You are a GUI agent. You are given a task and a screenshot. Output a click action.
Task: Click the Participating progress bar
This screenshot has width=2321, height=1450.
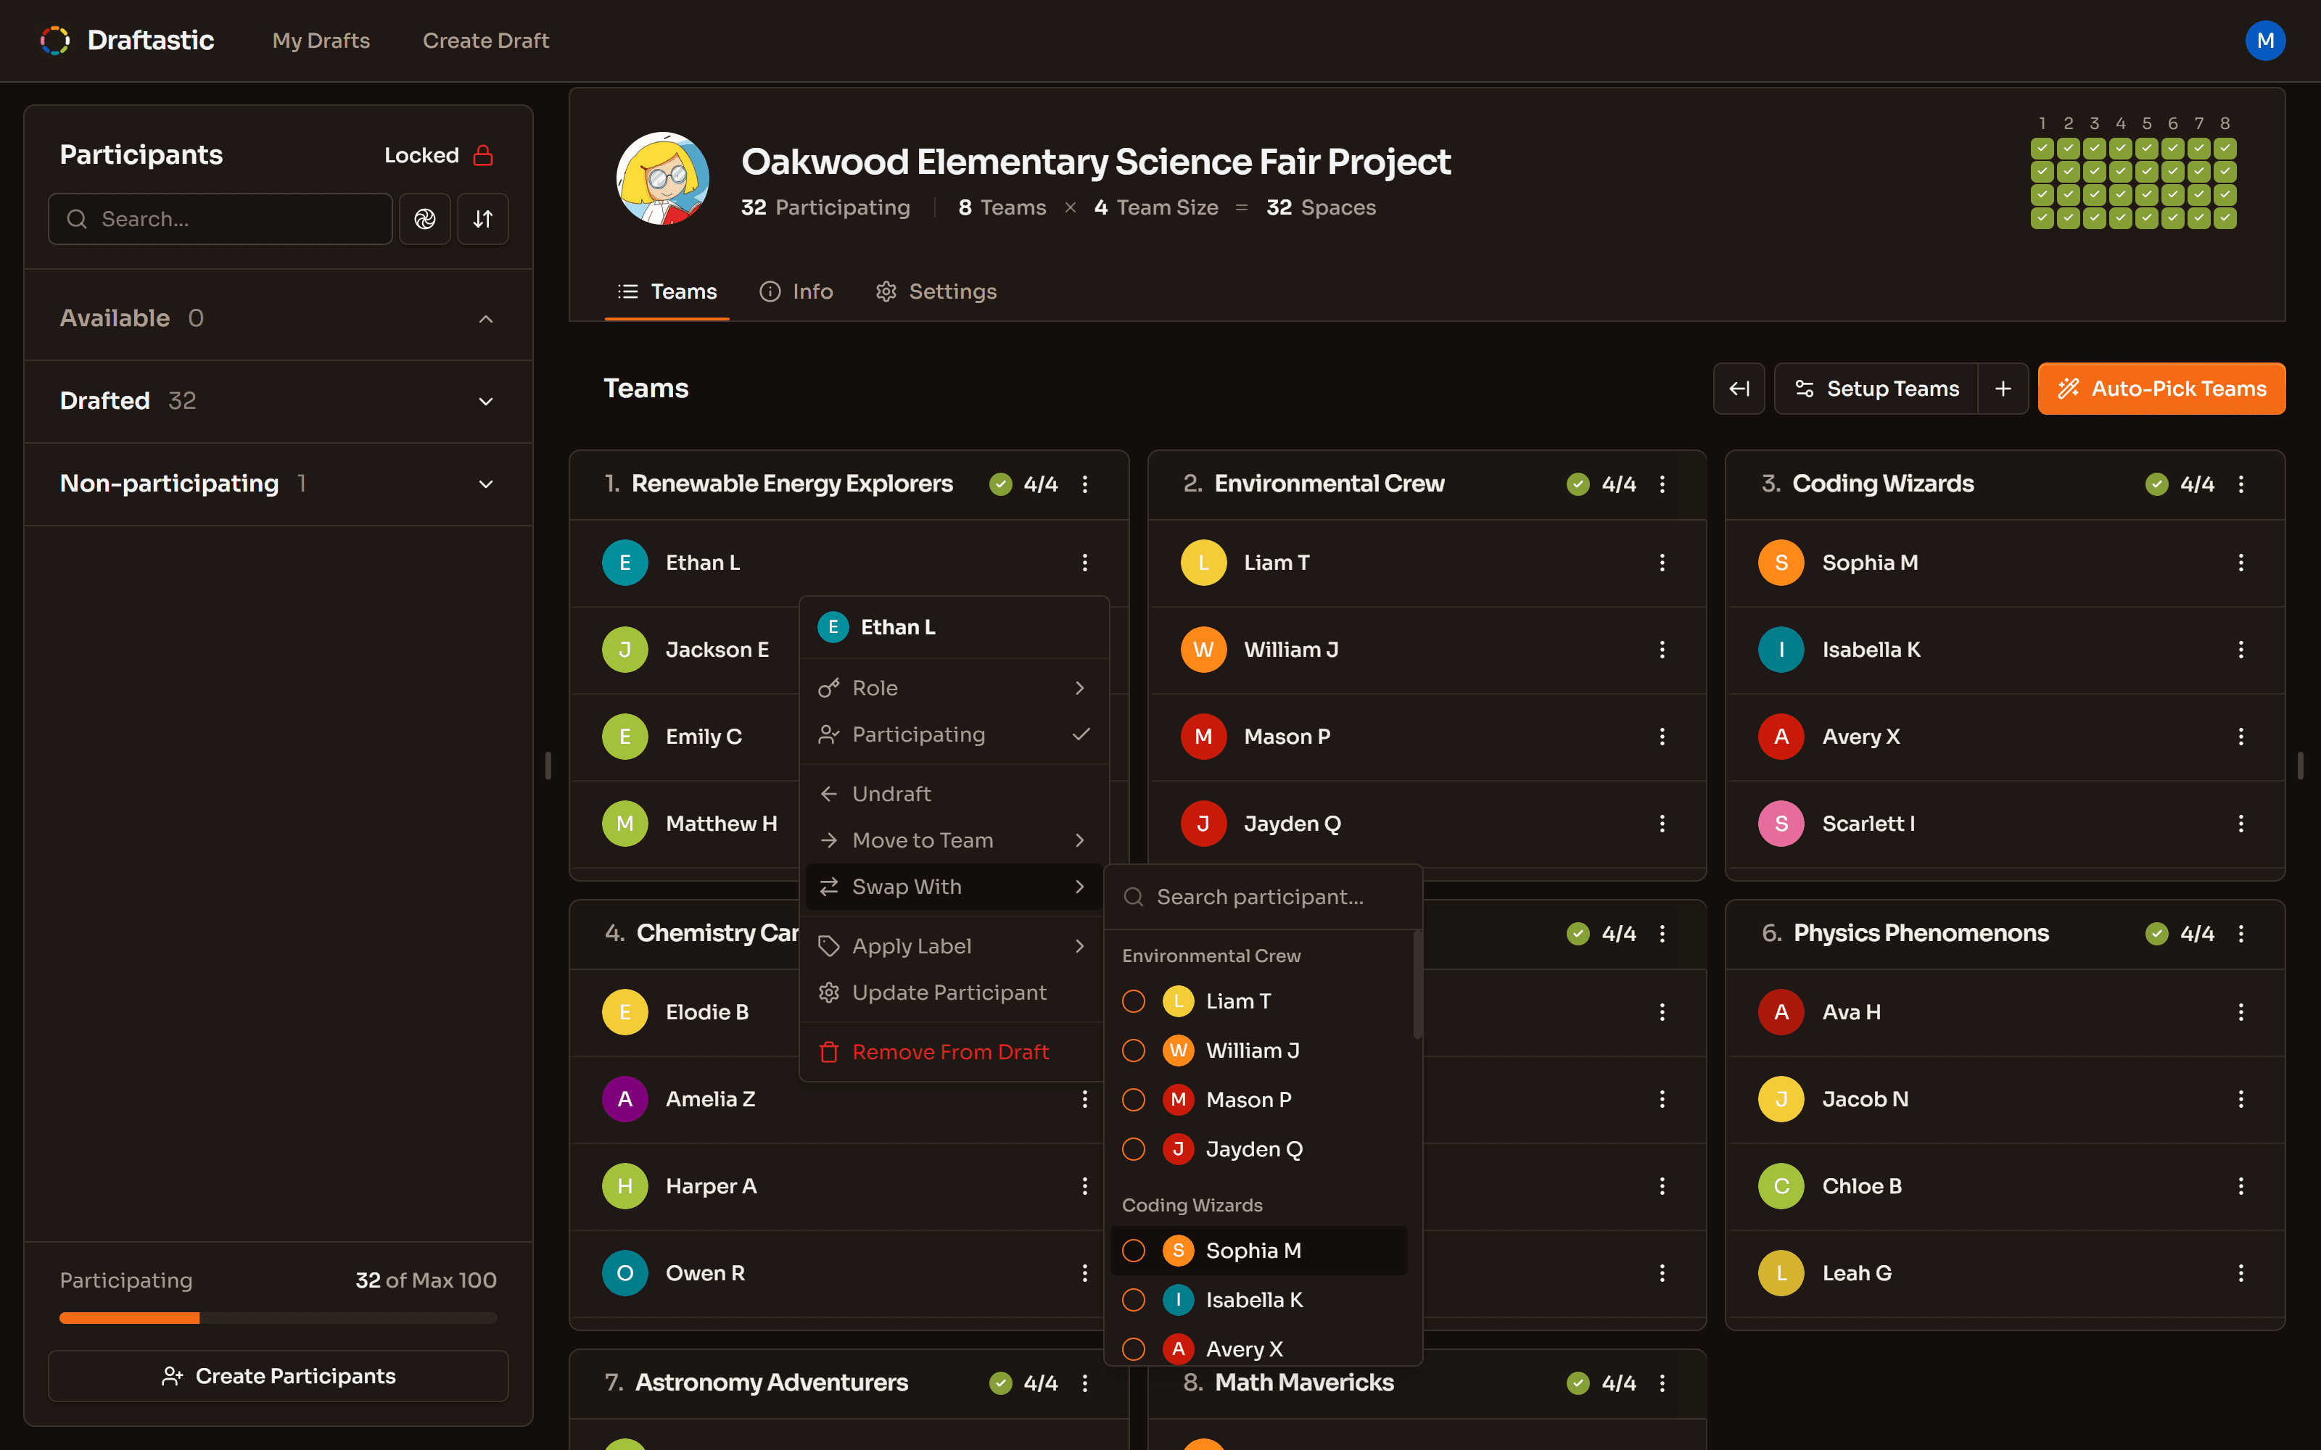point(278,1317)
